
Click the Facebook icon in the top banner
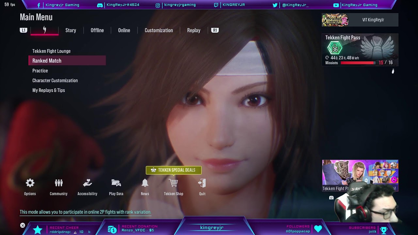(x=39, y=5)
